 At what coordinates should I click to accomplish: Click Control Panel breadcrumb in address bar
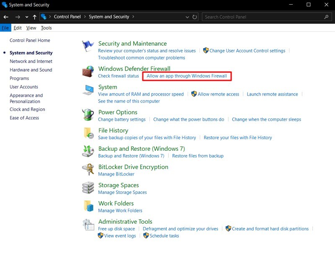[67, 17]
